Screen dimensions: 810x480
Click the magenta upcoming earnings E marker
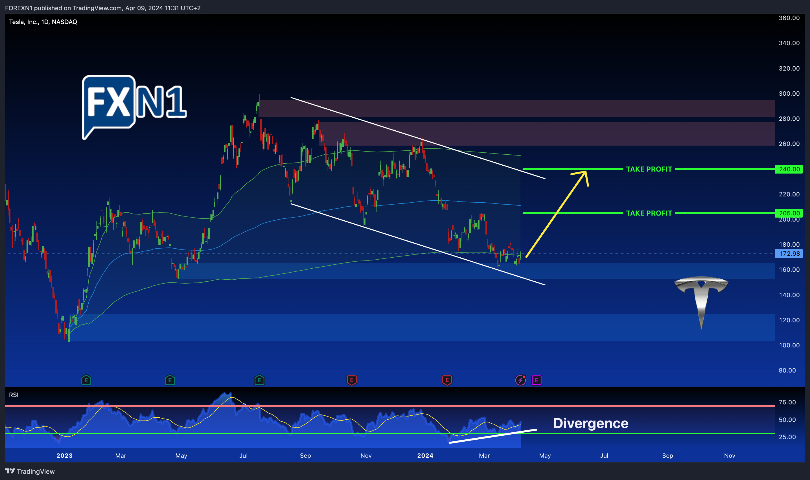pyautogui.click(x=536, y=380)
